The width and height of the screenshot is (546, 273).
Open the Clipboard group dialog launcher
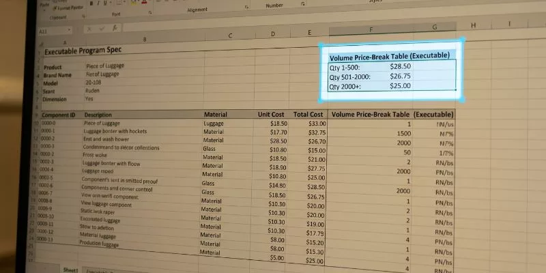pyautogui.click(x=83, y=16)
